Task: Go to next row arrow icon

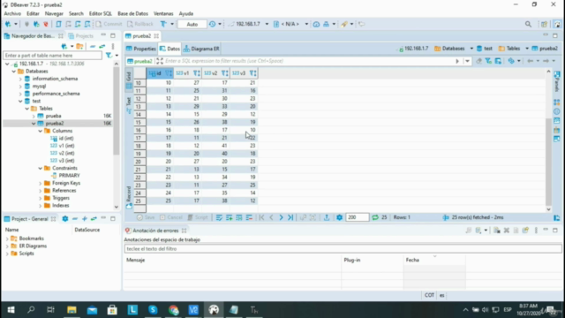Action: click(x=281, y=217)
